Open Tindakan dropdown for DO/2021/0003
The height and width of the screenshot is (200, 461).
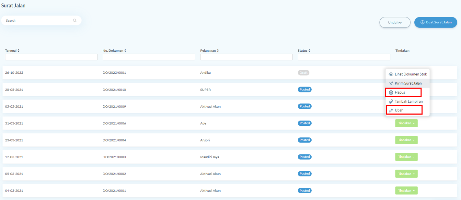click(x=406, y=157)
